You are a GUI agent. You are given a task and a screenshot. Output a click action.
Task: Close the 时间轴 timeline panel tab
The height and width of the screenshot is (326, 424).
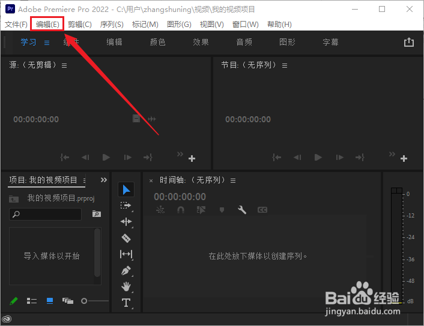click(x=151, y=181)
